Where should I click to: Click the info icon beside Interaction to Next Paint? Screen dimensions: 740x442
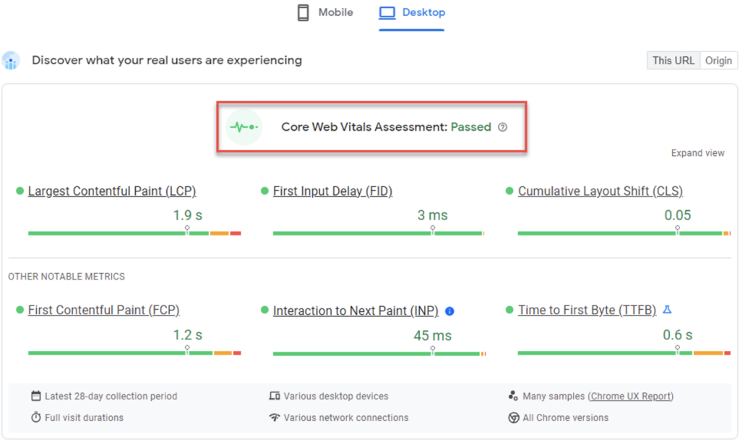[449, 311]
